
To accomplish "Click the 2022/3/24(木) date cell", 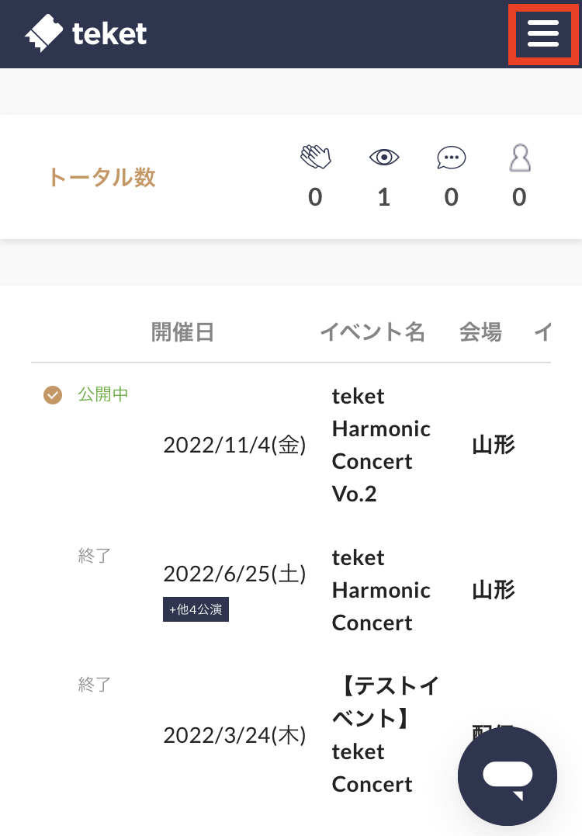I will pyautogui.click(x=234, y=735).
